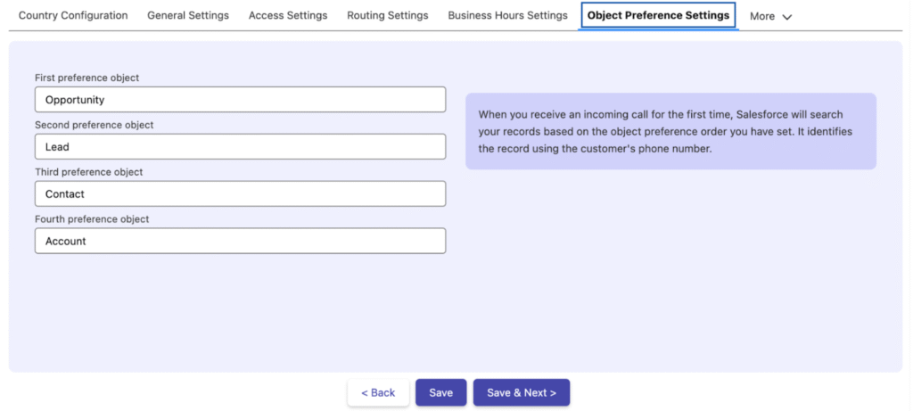The width and height of the screenshot is (913, 411).
Task: Click the 'Third preference object' label
Action: [x=89, y=172]
